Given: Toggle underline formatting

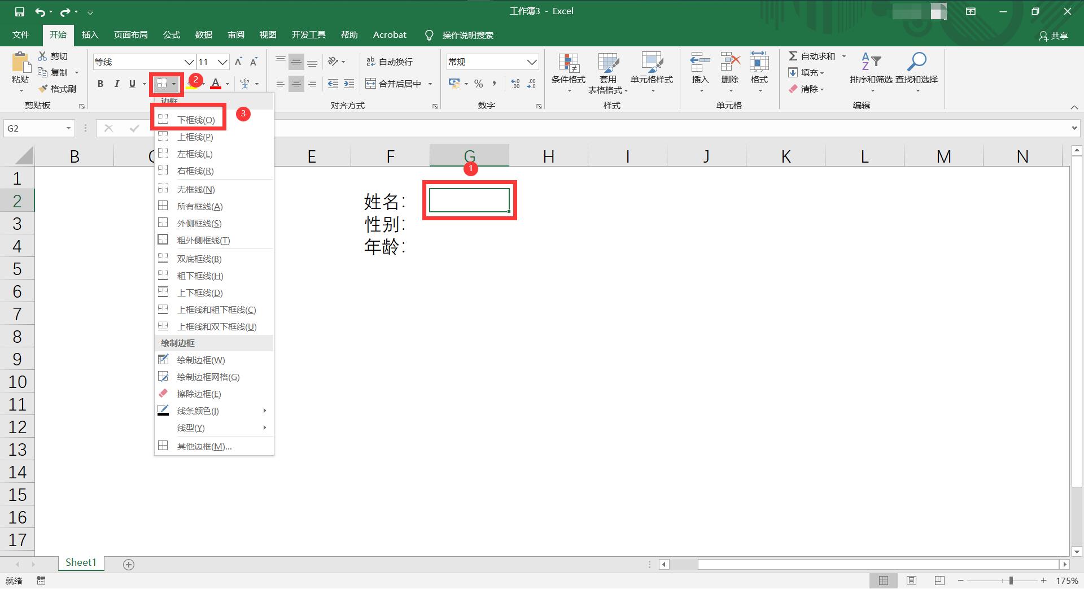Looking at the screenshot, I should [130, 84].
